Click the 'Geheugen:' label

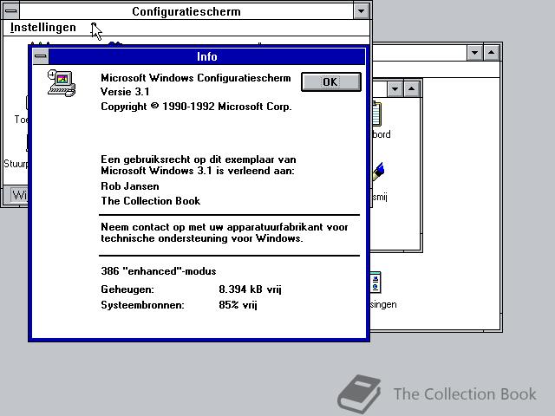(127, 289)
